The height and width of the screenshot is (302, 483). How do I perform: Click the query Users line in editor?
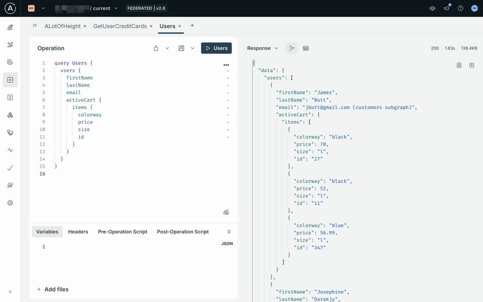(73, 63)
